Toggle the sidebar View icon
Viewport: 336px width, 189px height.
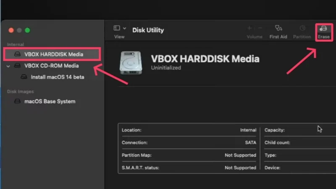tap(117, 28)
